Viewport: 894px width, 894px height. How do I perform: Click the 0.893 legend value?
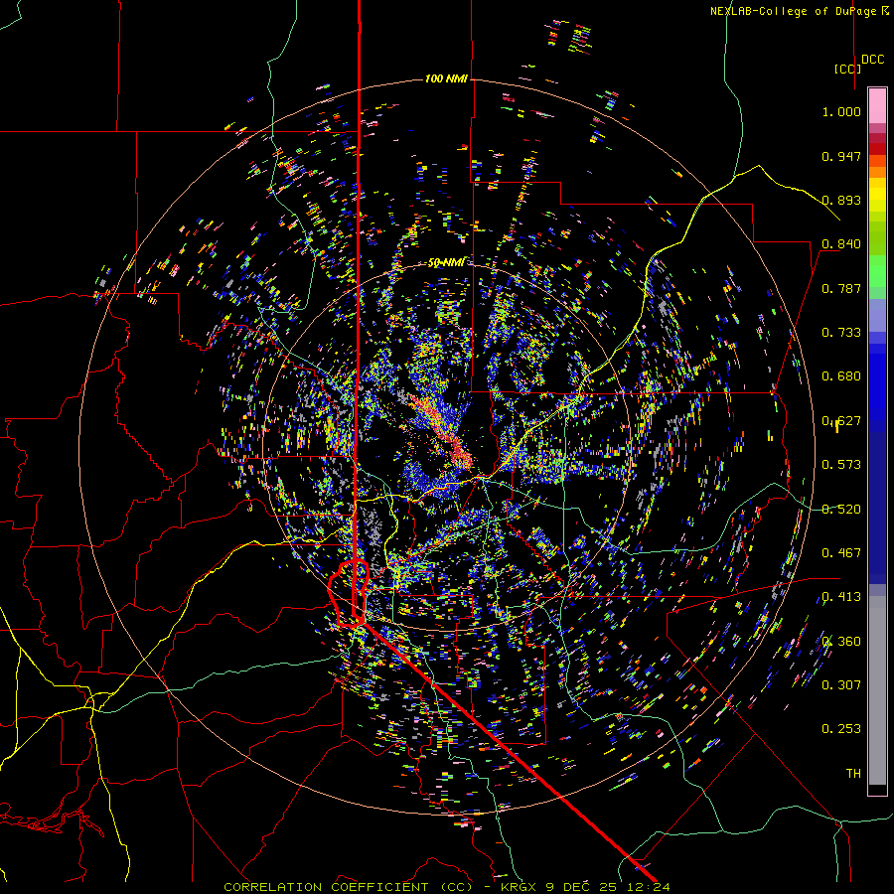point(841,200)
